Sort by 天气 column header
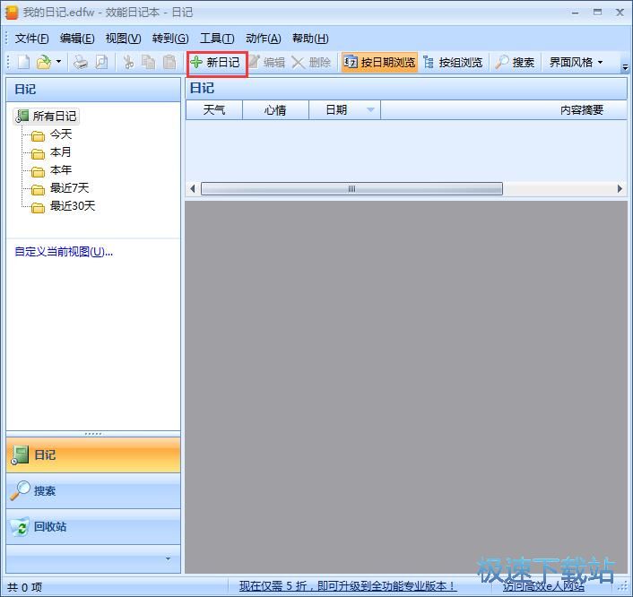Screen dimensions: 633x597 (x=214, y=109)
